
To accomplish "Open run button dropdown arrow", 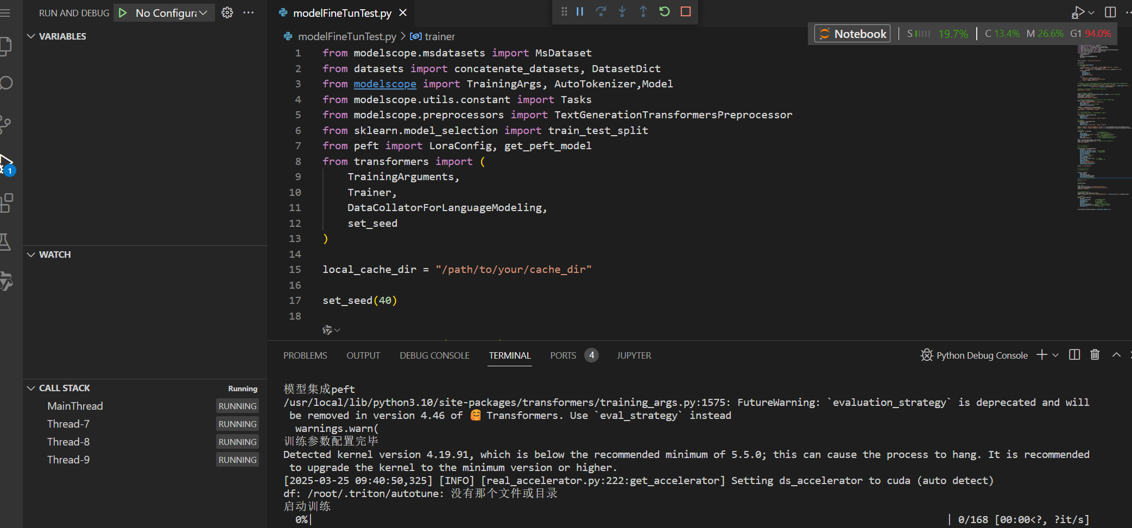I will [x=1091, y=12].
